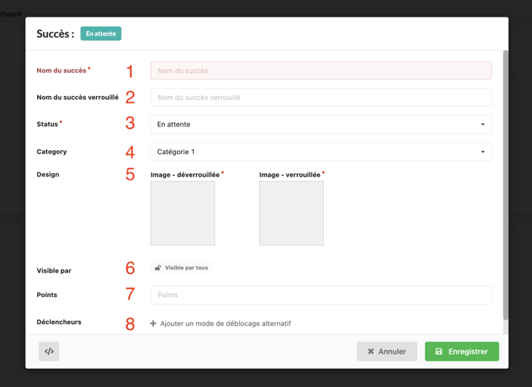Click the red 'Nom du succès' field label
This screenshot has width=532, height=387.
coord(61,71)
